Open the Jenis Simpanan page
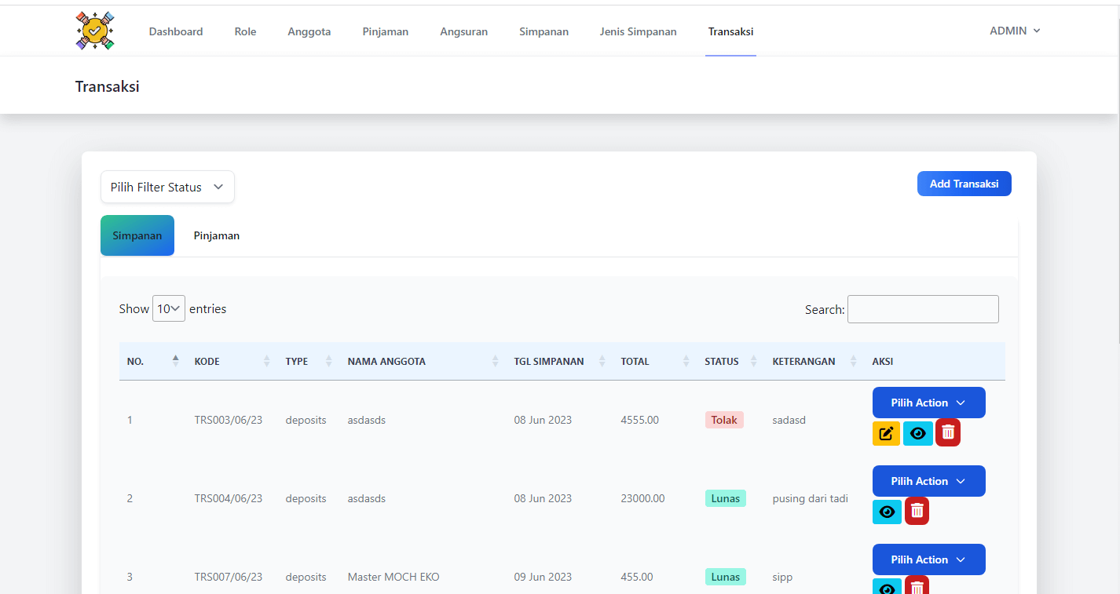The height and width of the screenshot is (594, 1120). pyautogui.click(x=638, y=31)
